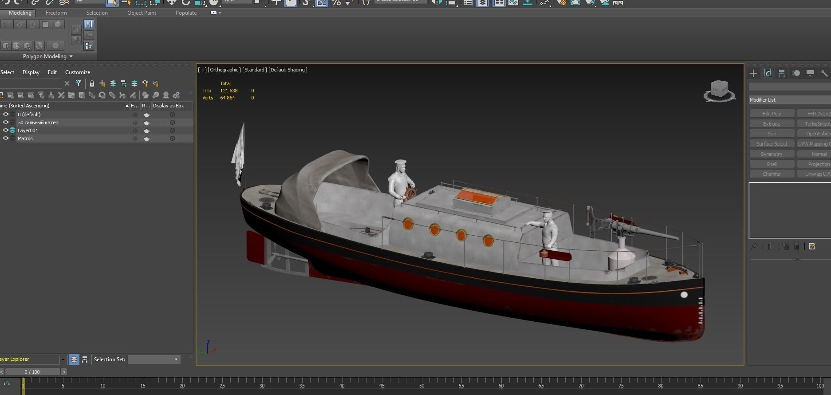Switch to the Object Paint tab
This screenshot has height=395, width=831.
click(142, 13)
